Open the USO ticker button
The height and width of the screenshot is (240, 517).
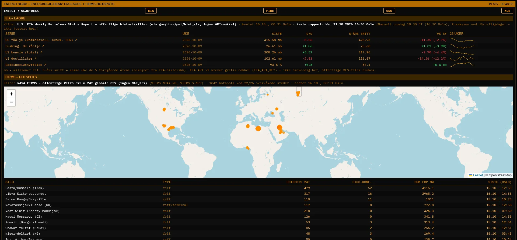389,11
